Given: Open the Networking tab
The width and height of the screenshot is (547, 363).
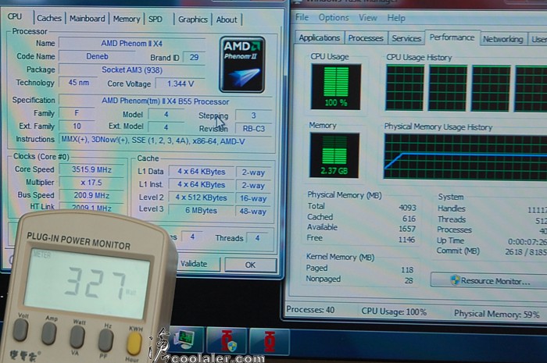Looking at the screenshot, I should [x=502, y=38].
